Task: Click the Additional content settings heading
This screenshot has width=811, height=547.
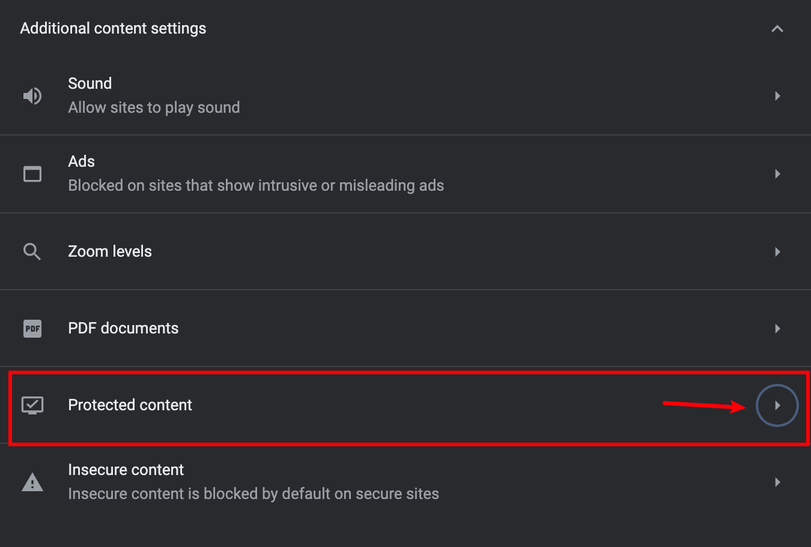Action: [x=113, y=28]
